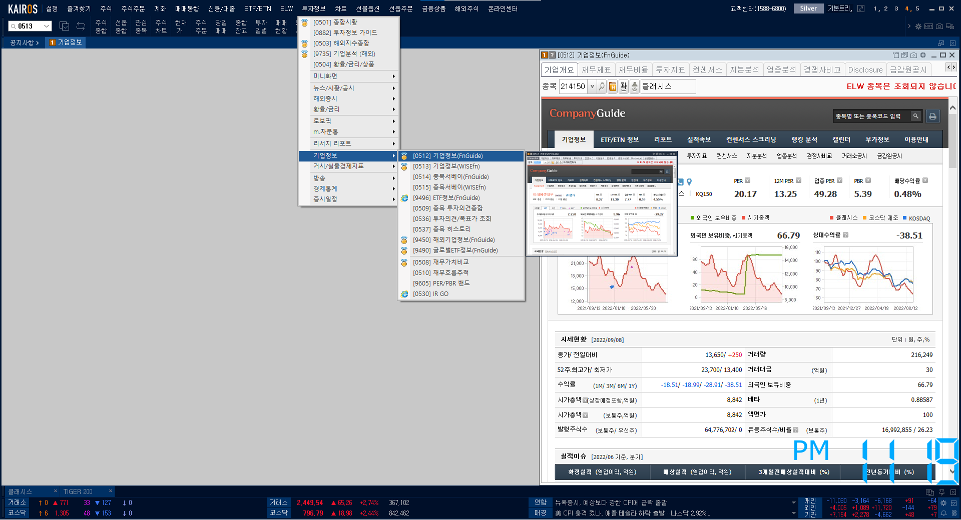Click the bottom status bar gear icon
The width and height of the screenshot is (961, 520).
point(943,503)
